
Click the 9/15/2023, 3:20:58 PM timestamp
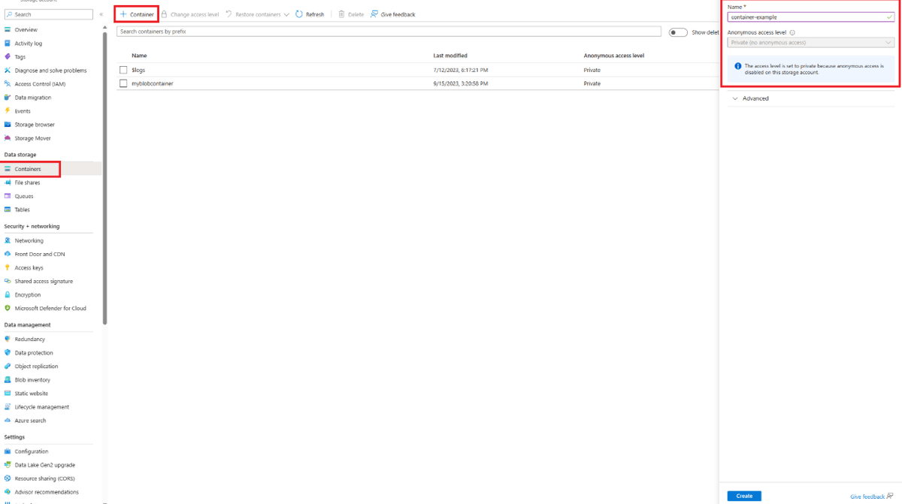tap(461, 83)
